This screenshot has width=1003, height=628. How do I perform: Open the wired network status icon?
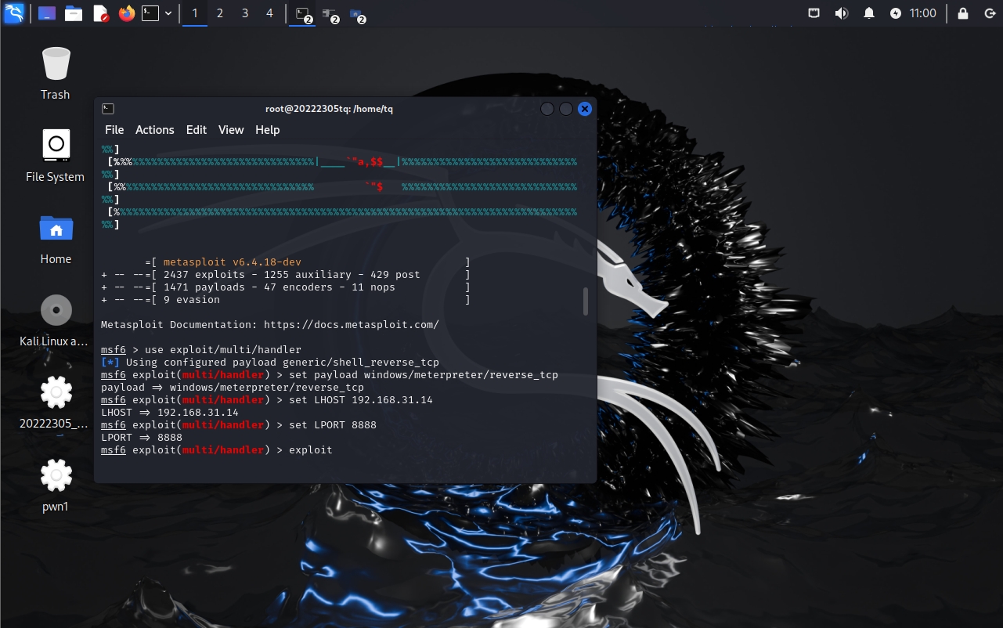tap(814, 13)
